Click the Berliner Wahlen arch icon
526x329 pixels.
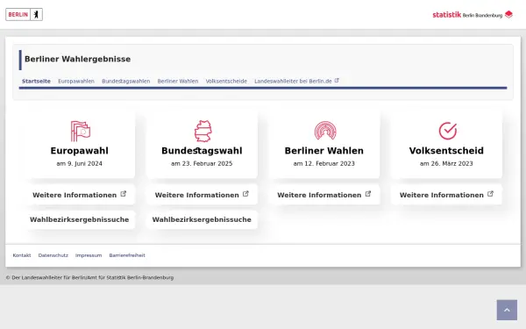tap(325, 130)
